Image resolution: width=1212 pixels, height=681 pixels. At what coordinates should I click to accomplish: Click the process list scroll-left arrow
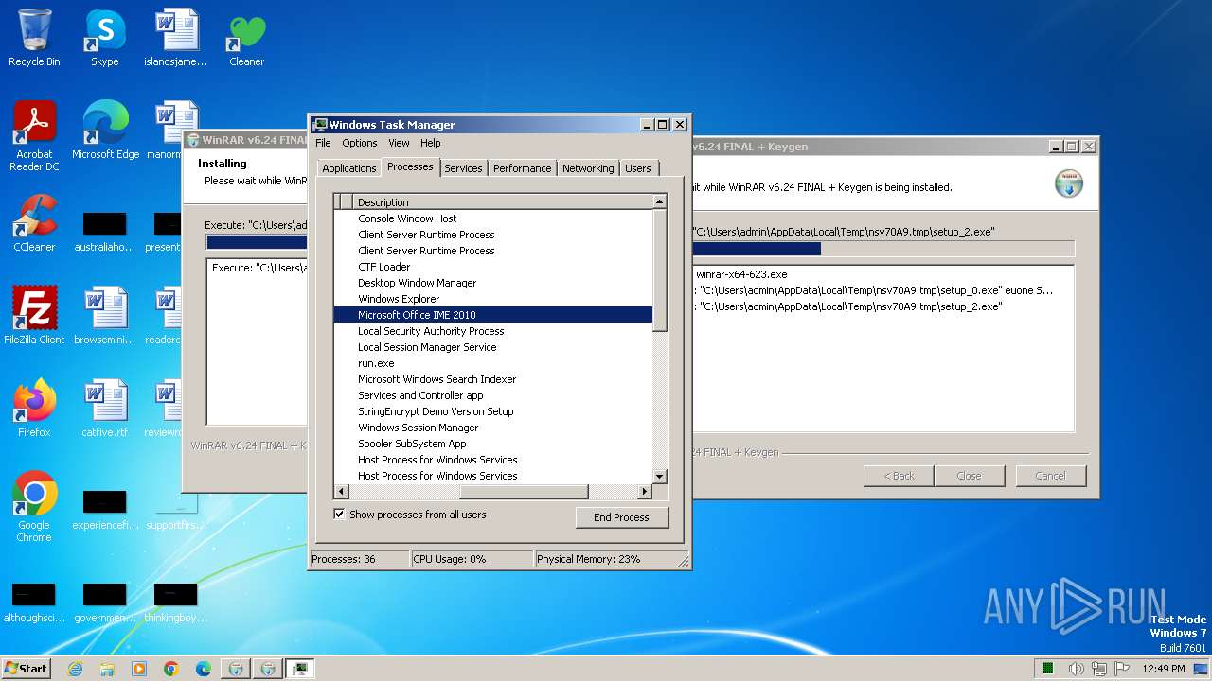[x=341, y=492]
